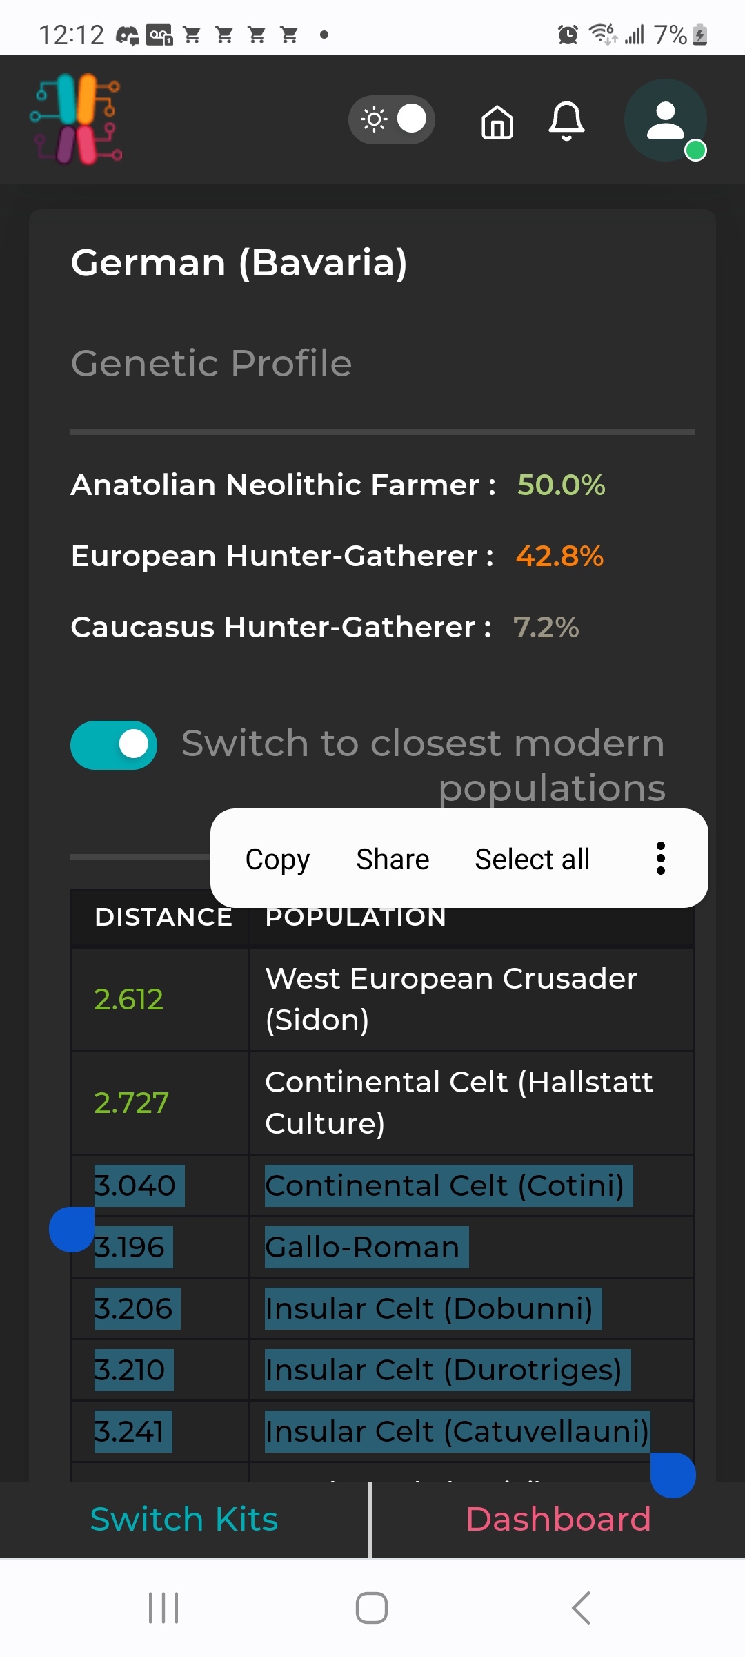
Task: Tap the Android recent apps button
Action: (x=164, y=1608)
